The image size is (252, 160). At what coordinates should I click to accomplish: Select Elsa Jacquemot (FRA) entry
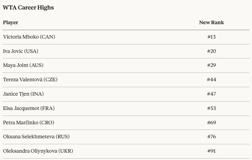[x=29, y=108]
